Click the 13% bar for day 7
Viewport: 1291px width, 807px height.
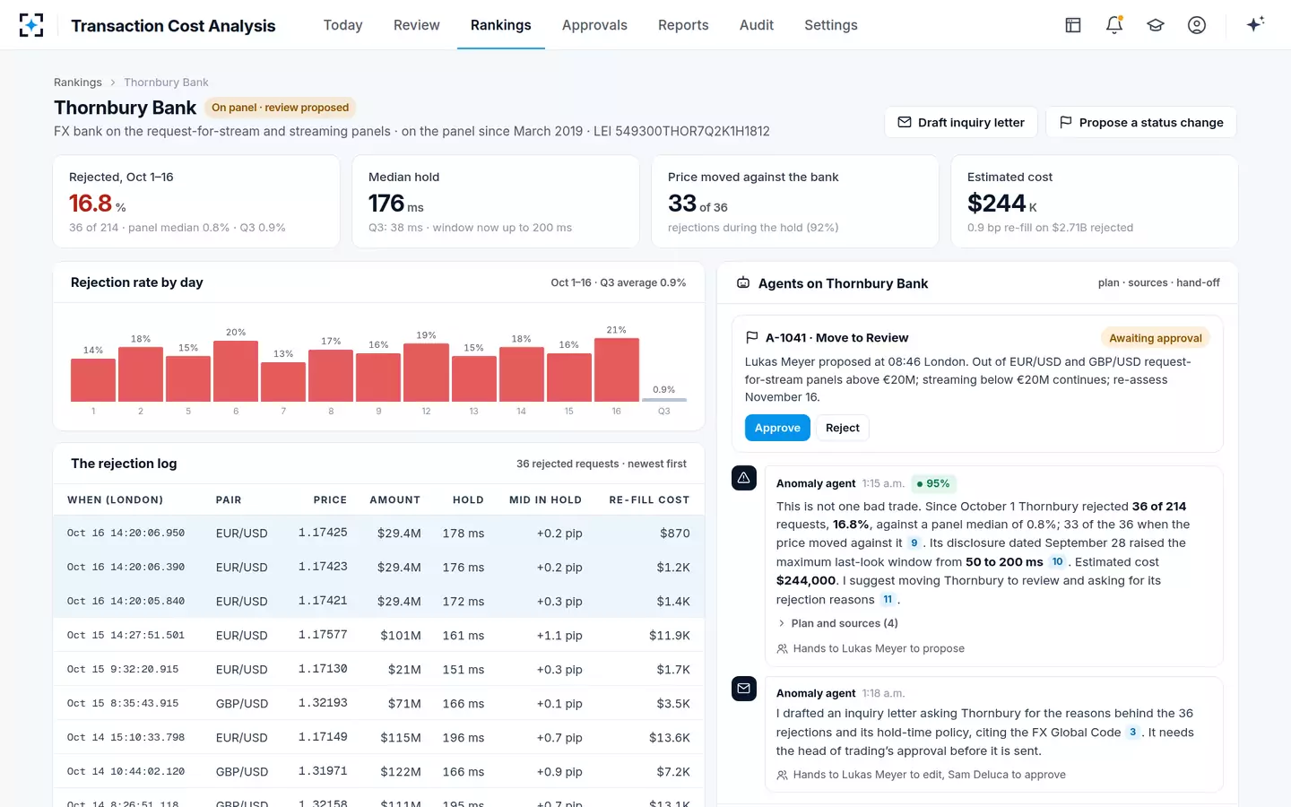(x=283, y=381)
